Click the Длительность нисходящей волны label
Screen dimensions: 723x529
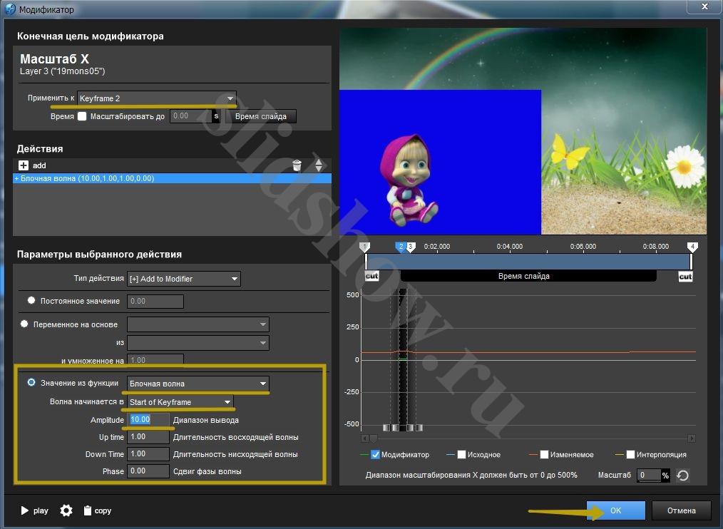pyautogui.click(x=235, y=454)
